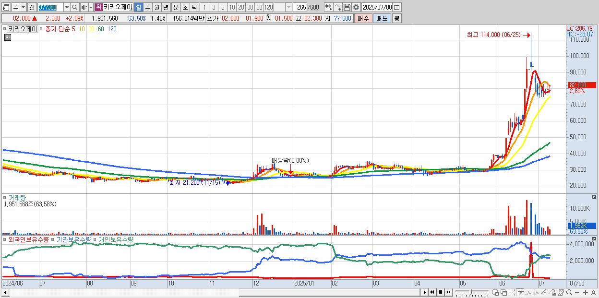This screenshot has height=298, width=599.
Task: Select the 5 moving average label
Action: [73, 29]
